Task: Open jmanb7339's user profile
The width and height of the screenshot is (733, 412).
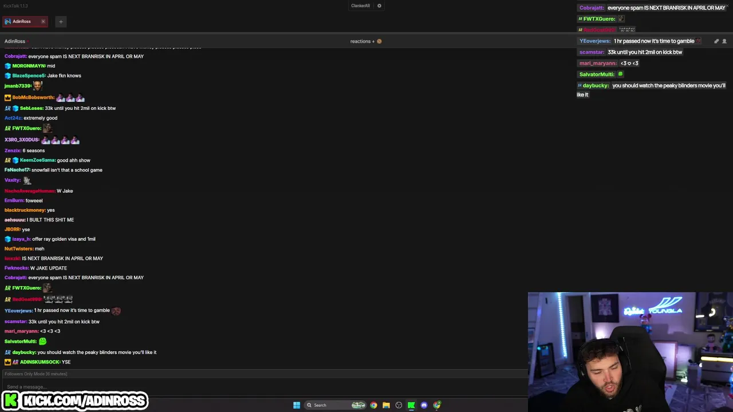Action: click(18, 86)
